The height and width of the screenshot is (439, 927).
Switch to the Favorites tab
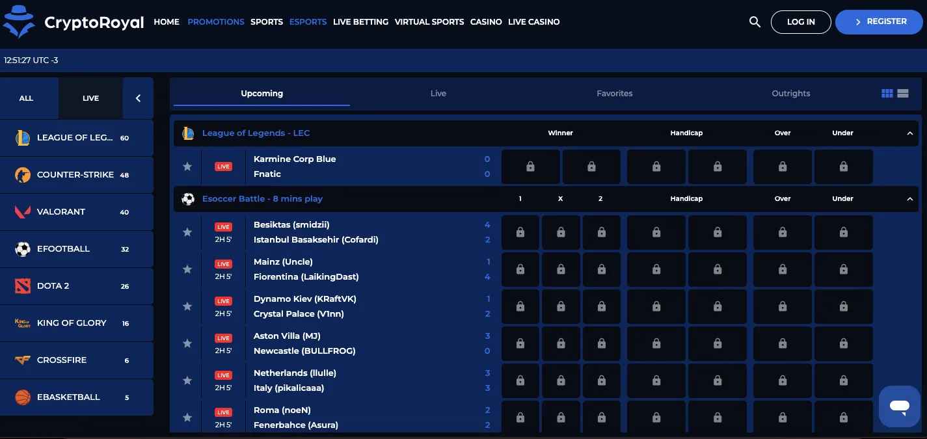[x=615, y=94]
